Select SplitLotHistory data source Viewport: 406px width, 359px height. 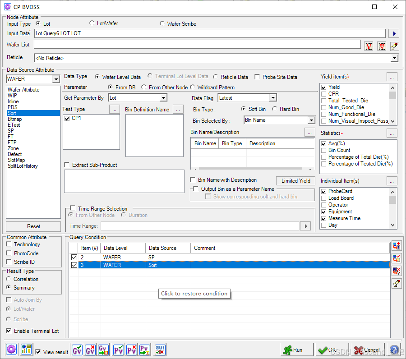[x=23, y=166]
